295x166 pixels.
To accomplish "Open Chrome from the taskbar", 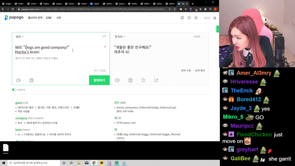I will [x=94, y=163].
